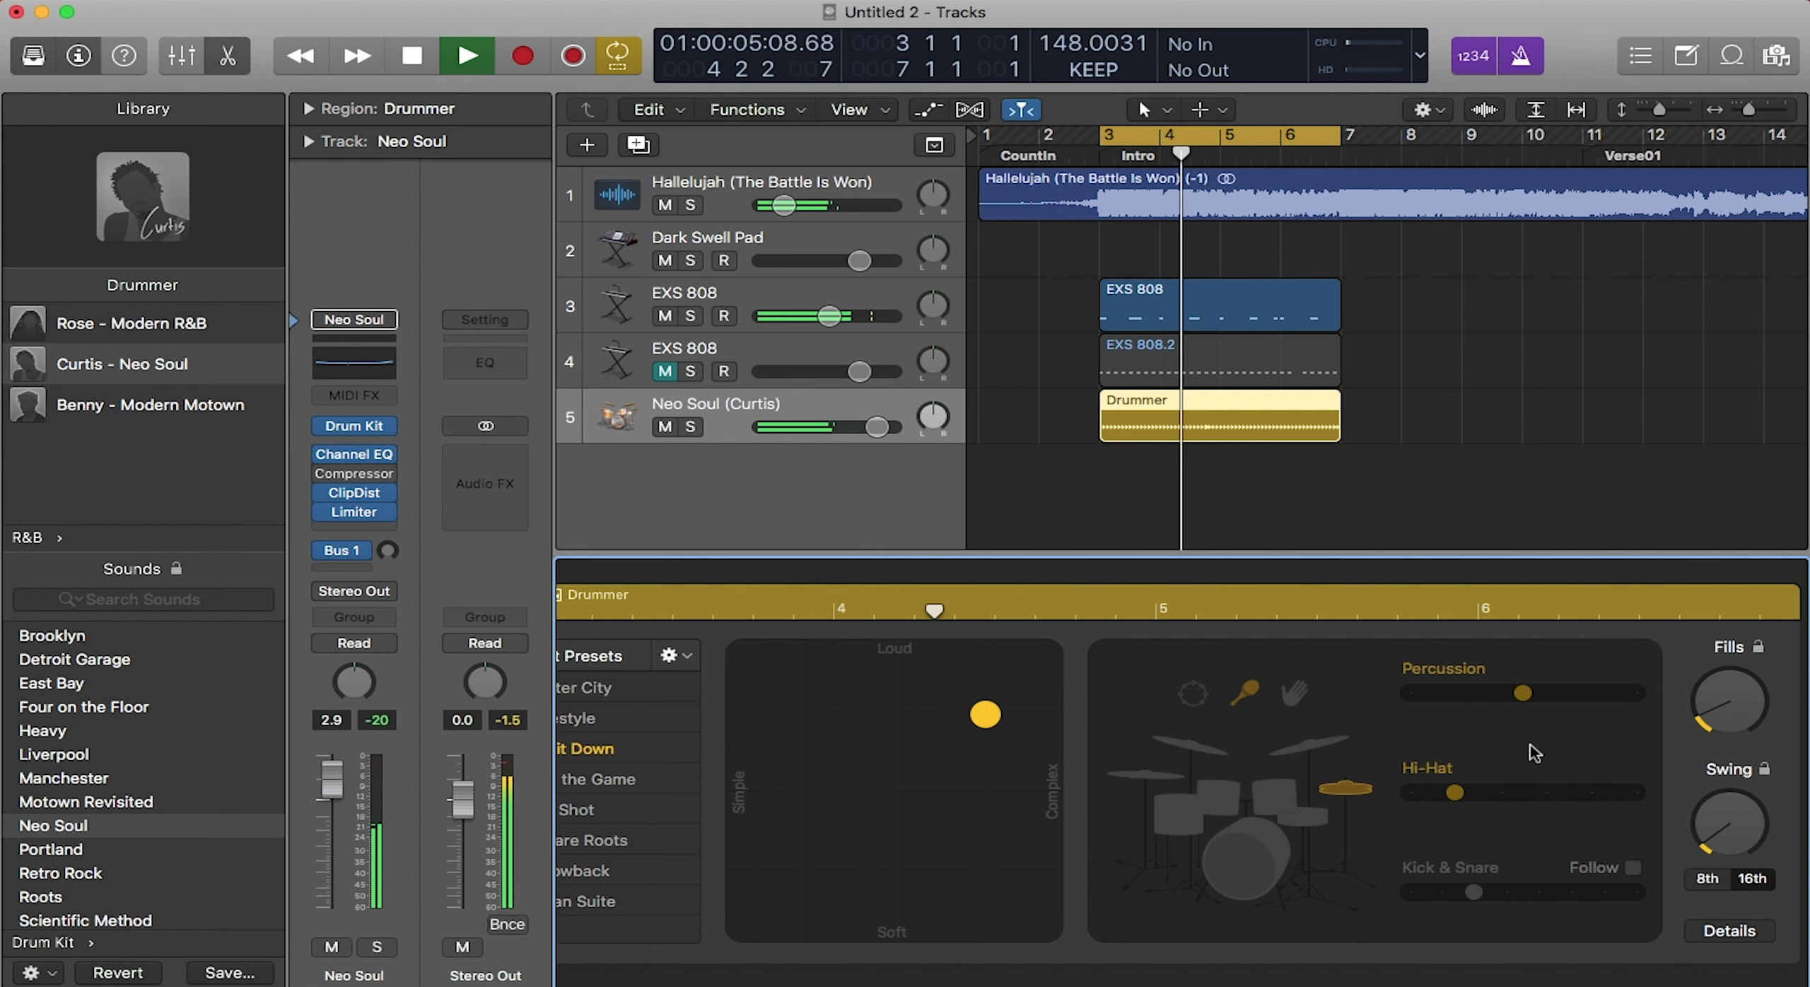1810x987 pixels.
Task: Solo the Dark Swell Pad track
Action: 690,260
